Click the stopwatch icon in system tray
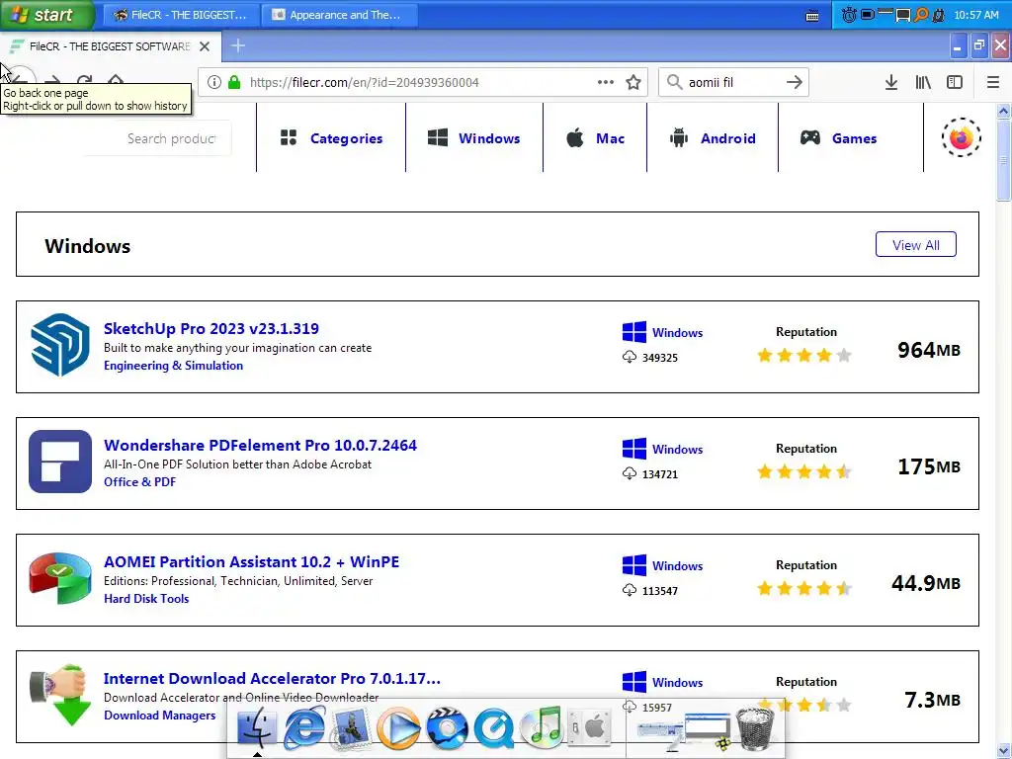Image resolution: width=1012 pixels, height=759 pixels. click(849, 14)
